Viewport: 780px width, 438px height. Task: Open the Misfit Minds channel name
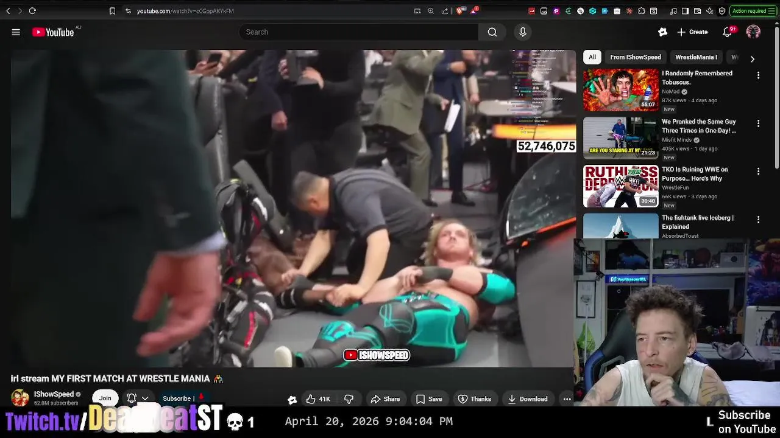point(676,140)
